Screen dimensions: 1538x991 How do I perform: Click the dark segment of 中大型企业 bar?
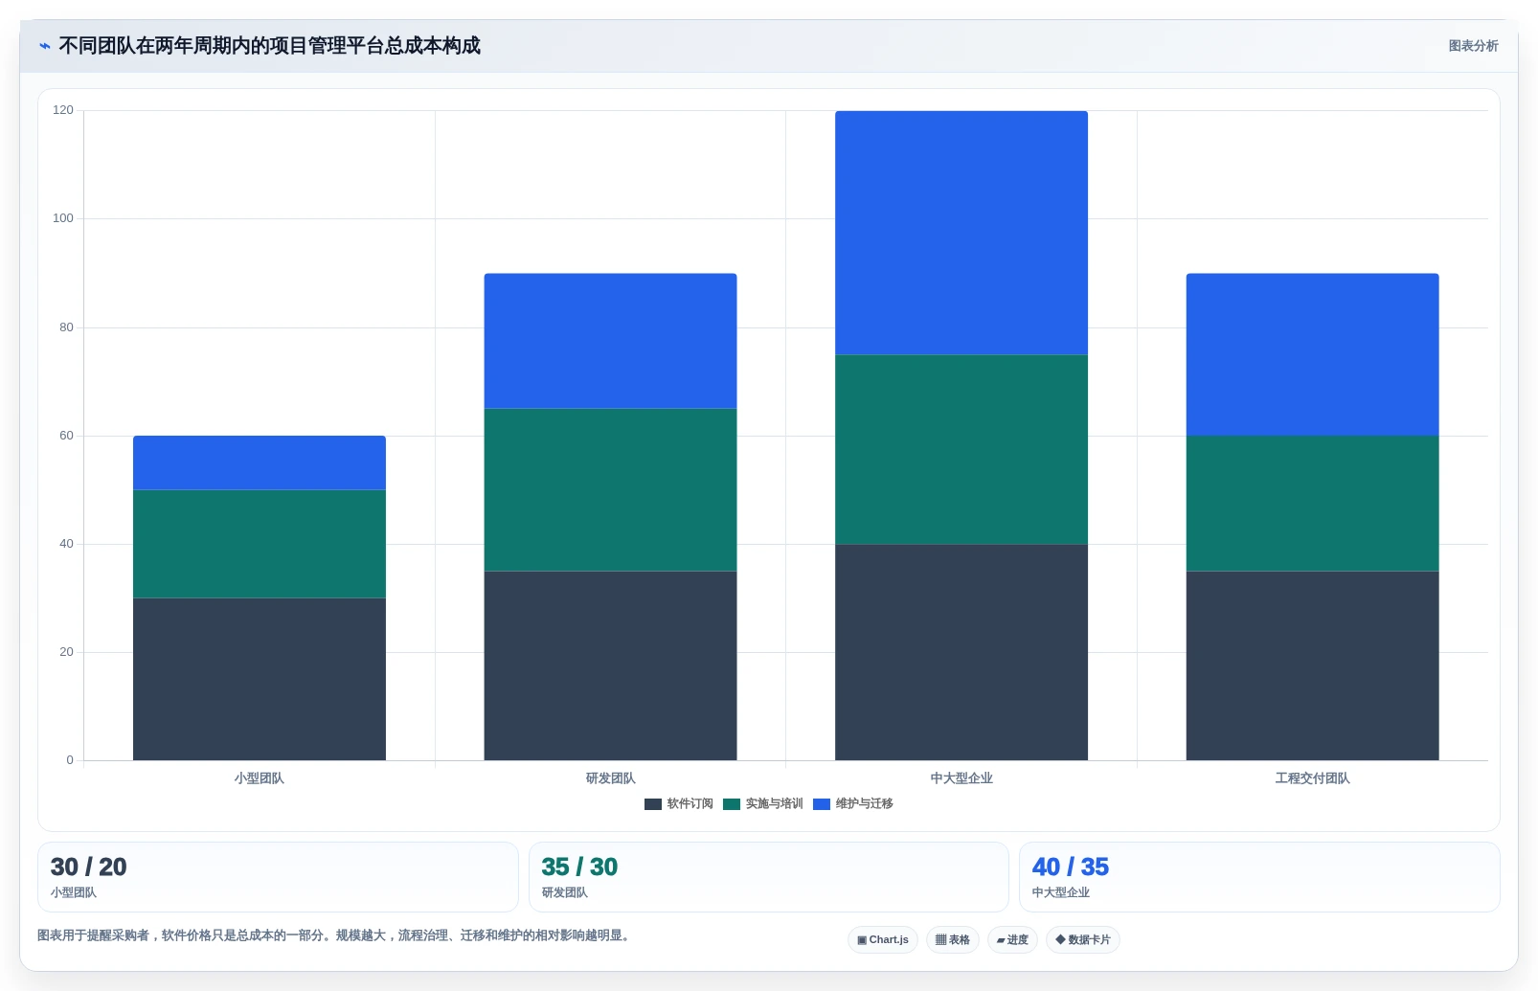[x=961, y=653]
